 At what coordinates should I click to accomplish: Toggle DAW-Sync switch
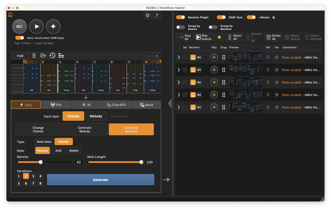click(x=221, y=17)
